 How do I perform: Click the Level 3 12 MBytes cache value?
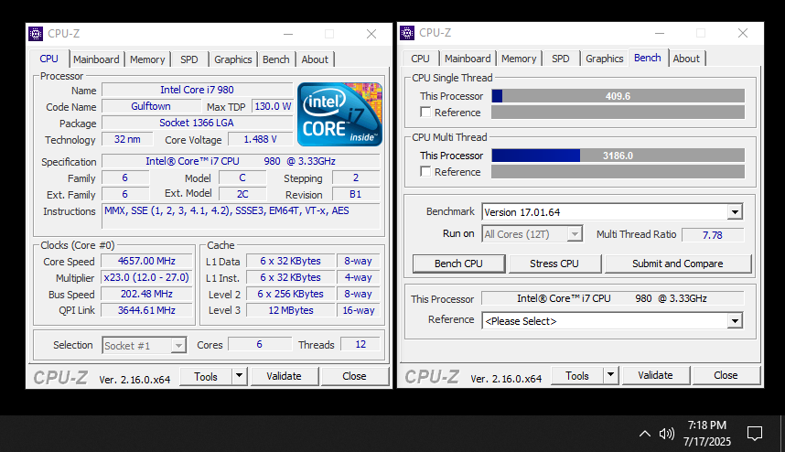291,310
